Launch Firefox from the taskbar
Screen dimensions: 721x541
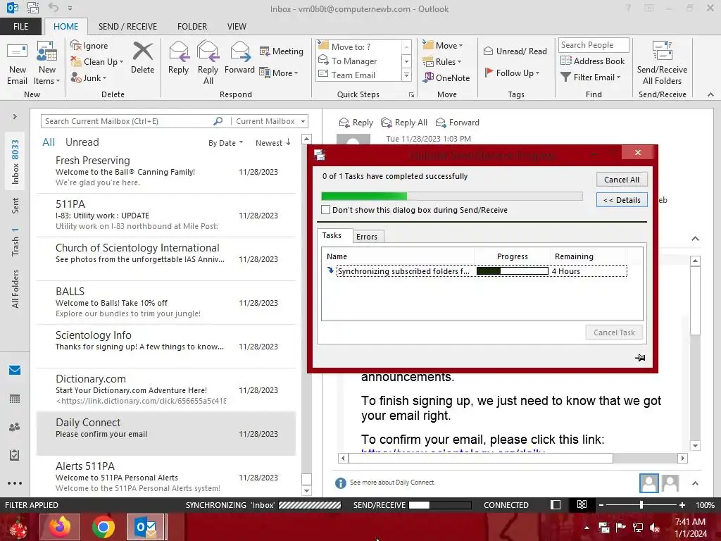coord(60,527)
